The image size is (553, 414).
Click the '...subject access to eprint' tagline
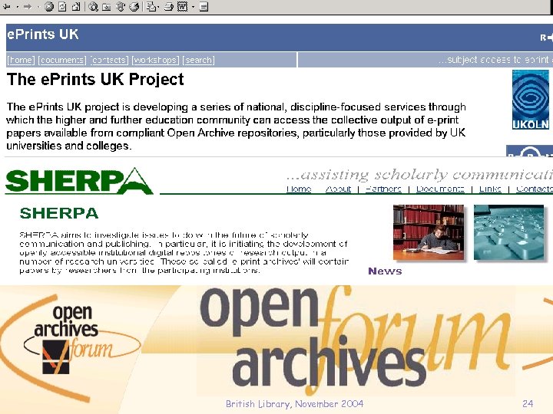pyautogui.click(x=495, y=60)
